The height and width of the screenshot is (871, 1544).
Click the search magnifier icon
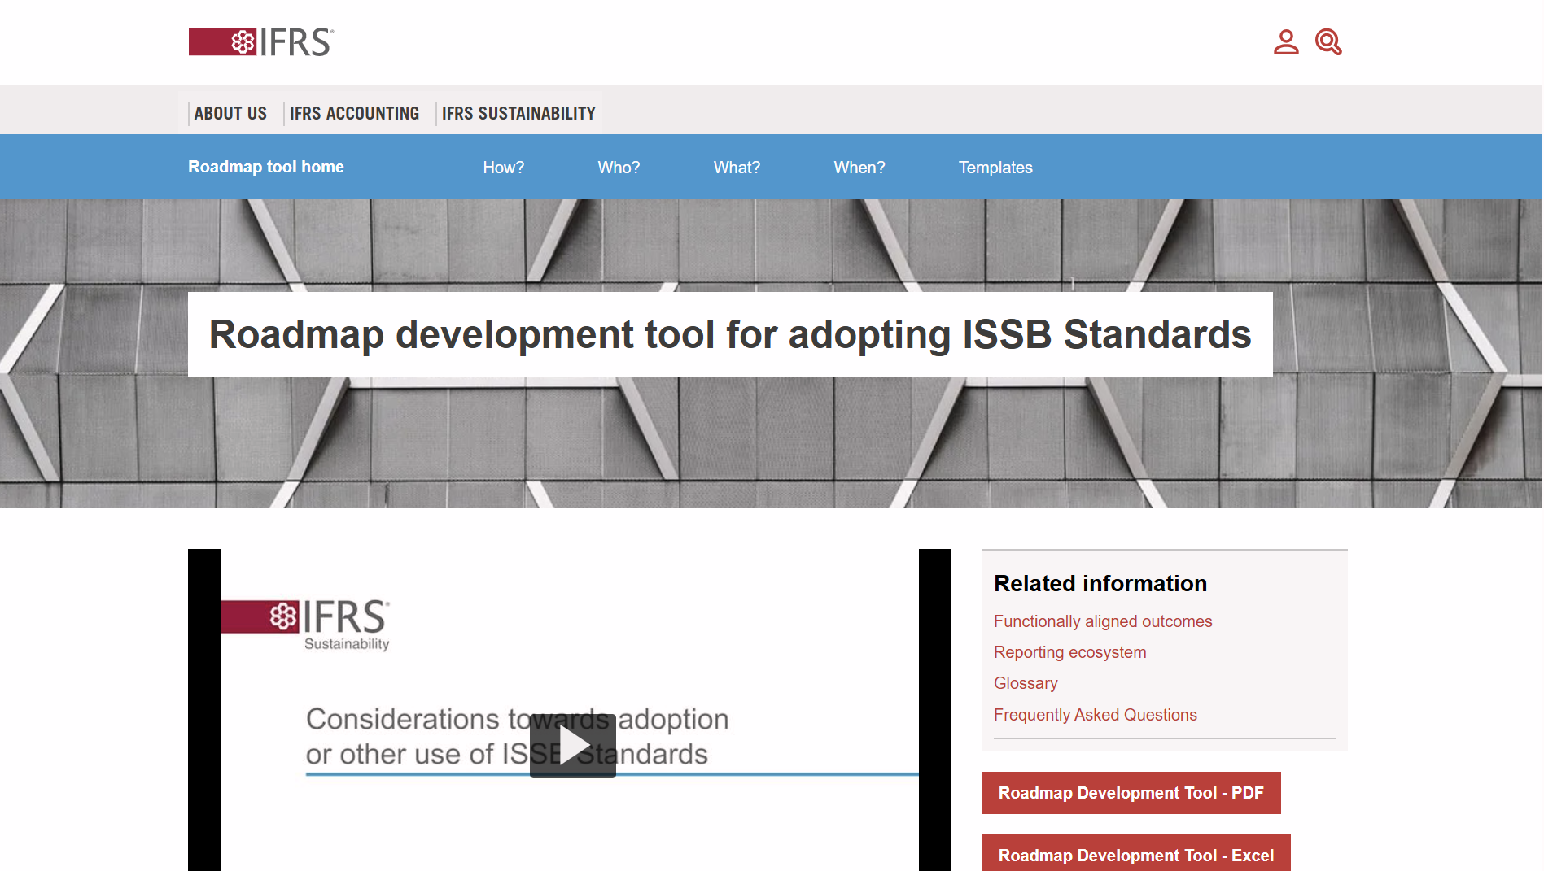[1328, 41]
